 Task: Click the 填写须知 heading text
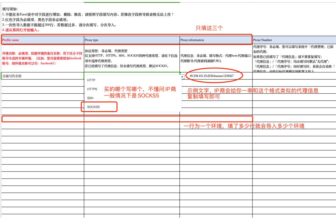point(10,9)
